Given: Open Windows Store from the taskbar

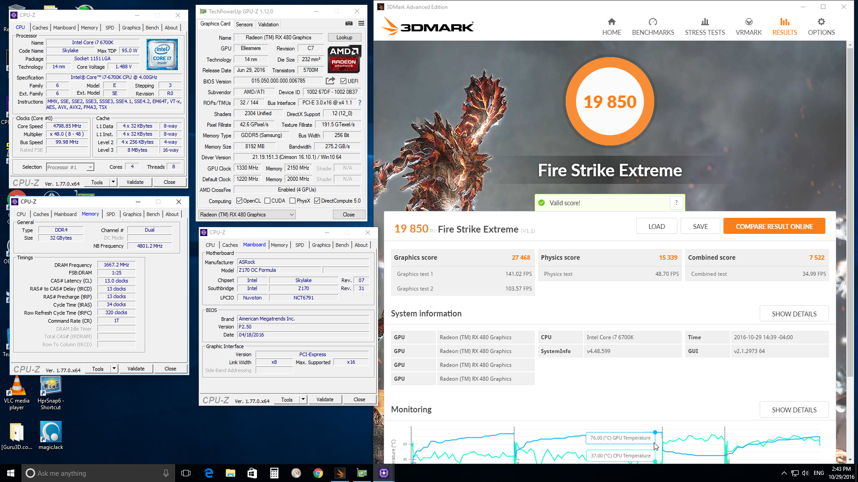Looking at the screenshot, I should [x=252, y=473].
